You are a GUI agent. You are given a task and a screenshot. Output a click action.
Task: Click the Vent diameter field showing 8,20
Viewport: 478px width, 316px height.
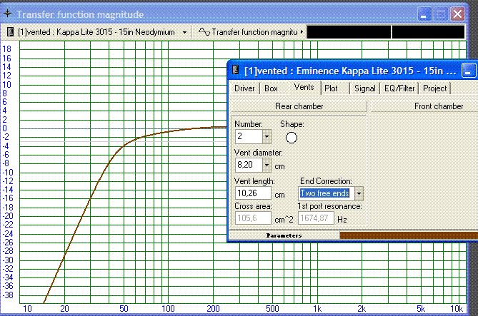[x=249, y=165]
